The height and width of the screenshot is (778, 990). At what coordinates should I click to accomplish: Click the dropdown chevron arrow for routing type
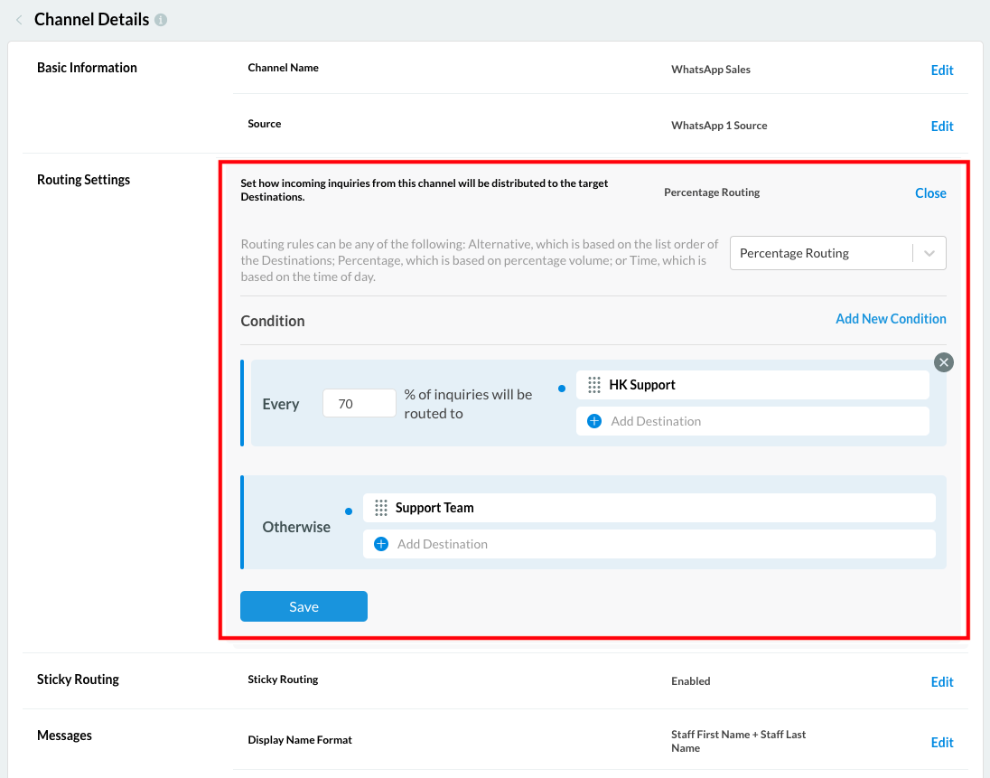click(929, 253)
